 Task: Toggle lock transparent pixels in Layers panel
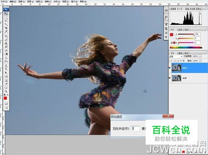[176, 61]
